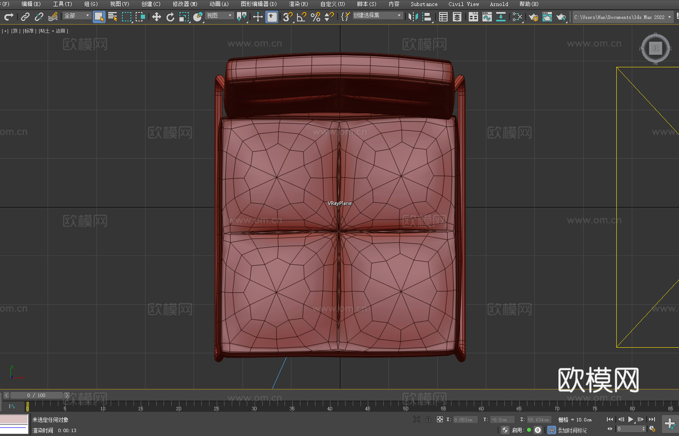Select the Link objects tool
Screen dimensions: 679x436
(x=25, y=17)
